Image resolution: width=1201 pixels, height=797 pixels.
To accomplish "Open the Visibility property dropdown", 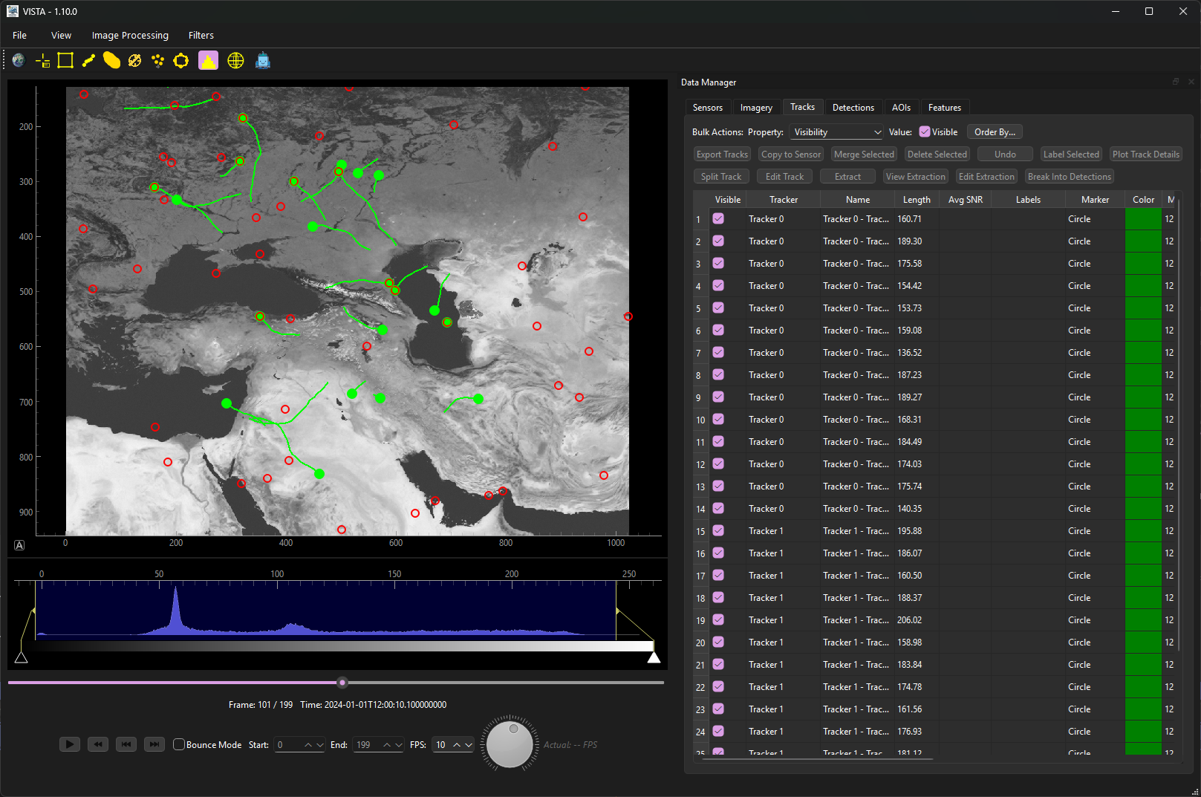I will point(836,131).
